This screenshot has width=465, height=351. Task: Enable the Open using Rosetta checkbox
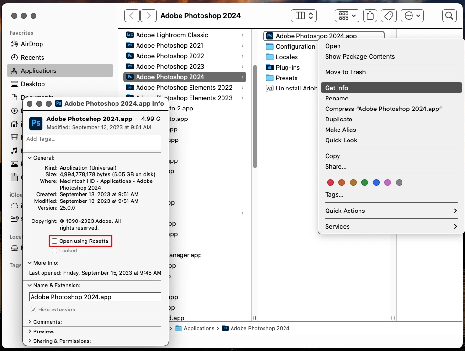(x=54, y=241)
